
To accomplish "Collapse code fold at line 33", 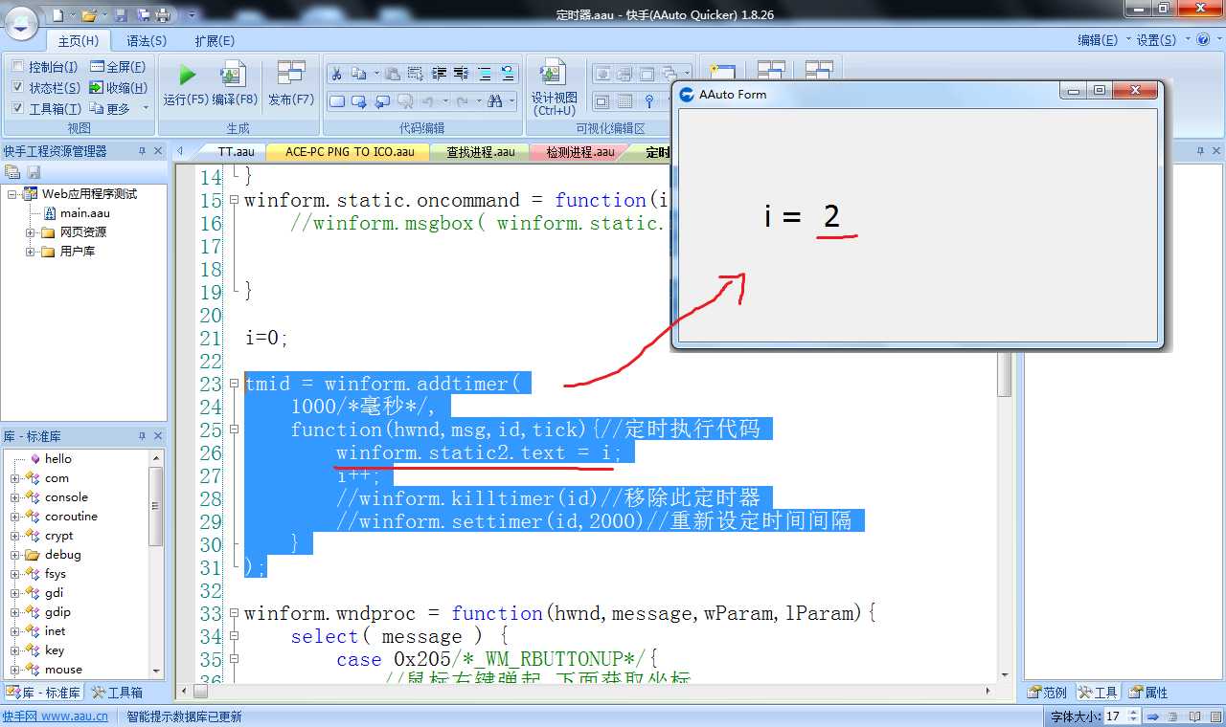I will 234,614.
